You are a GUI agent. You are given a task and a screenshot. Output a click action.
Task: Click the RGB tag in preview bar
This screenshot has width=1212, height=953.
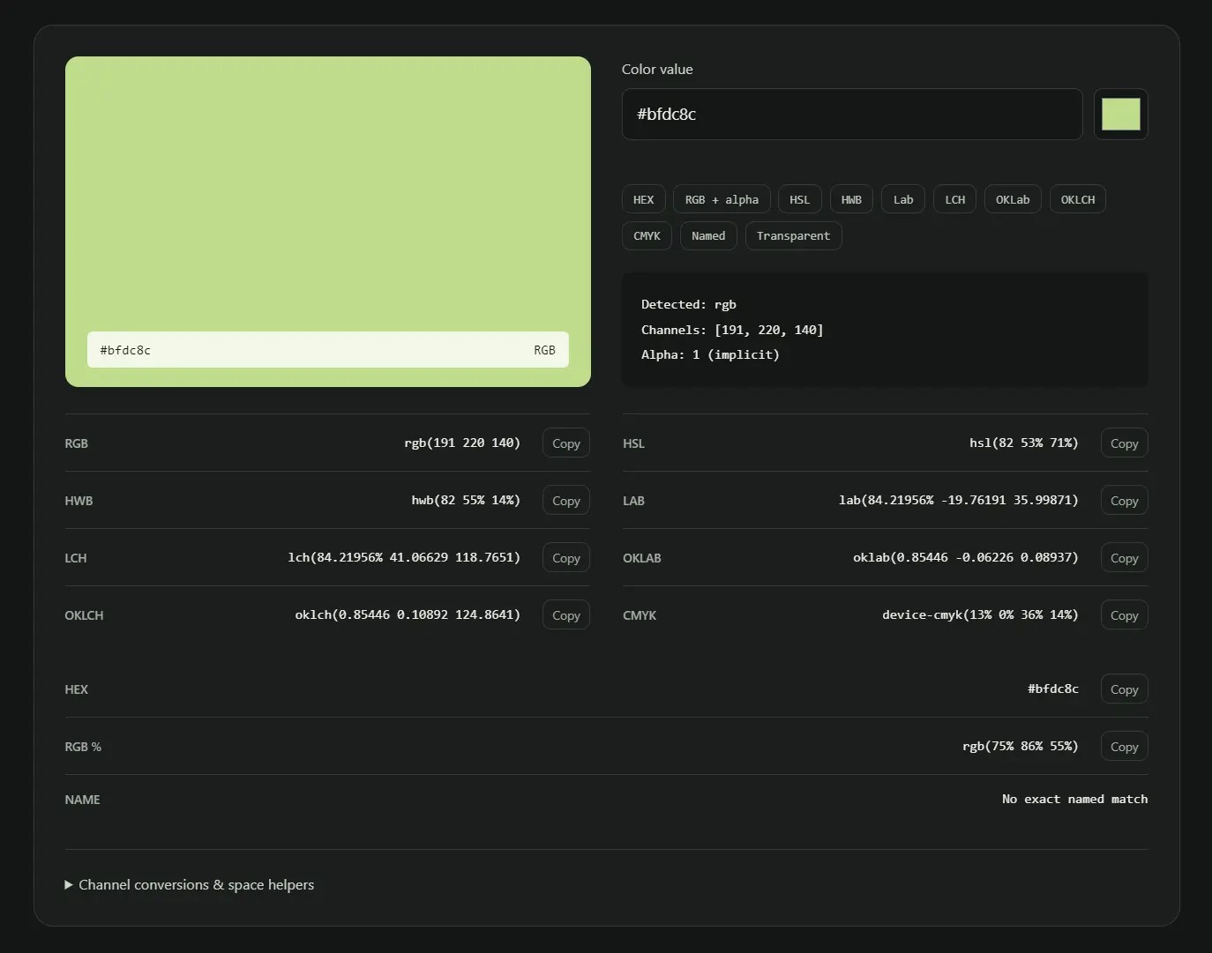click(x=544, y=350)
